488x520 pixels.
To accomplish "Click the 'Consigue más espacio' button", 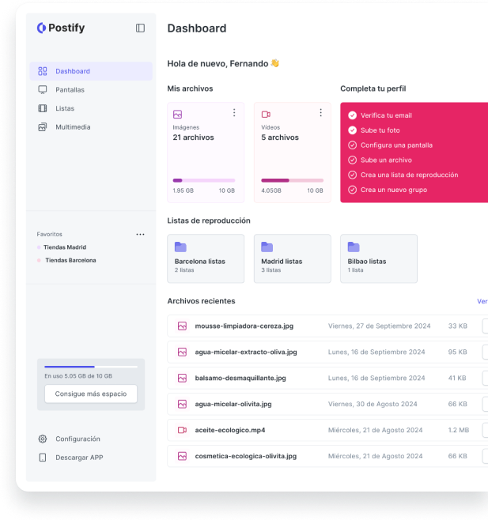I will point(91,394).
